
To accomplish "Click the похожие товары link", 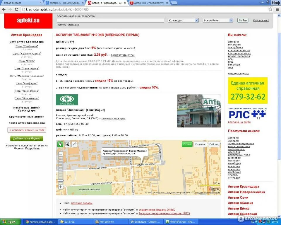I will pyautogui.click(x=82, y=203).
